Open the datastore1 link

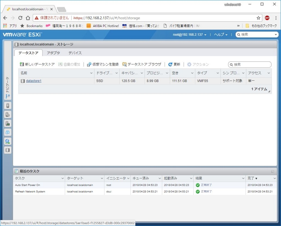[x=34, y=81]
